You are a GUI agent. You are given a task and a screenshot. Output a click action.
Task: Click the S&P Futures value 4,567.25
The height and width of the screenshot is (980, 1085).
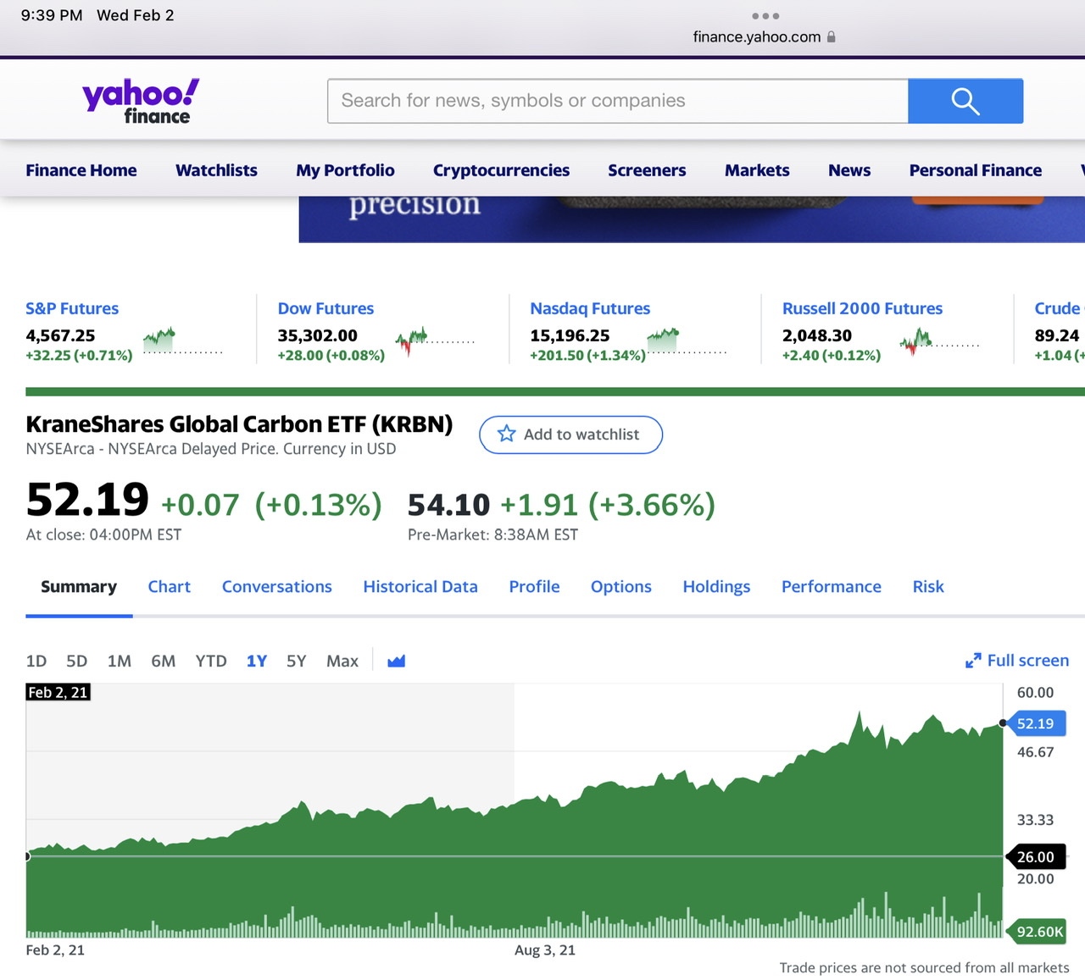(x=60, y=335)
